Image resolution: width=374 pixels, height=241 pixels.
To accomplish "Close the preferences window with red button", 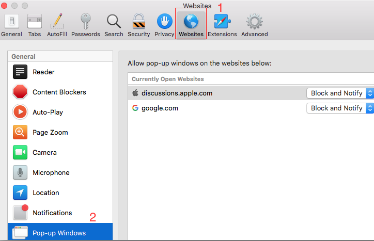I will tap(4, 5).
